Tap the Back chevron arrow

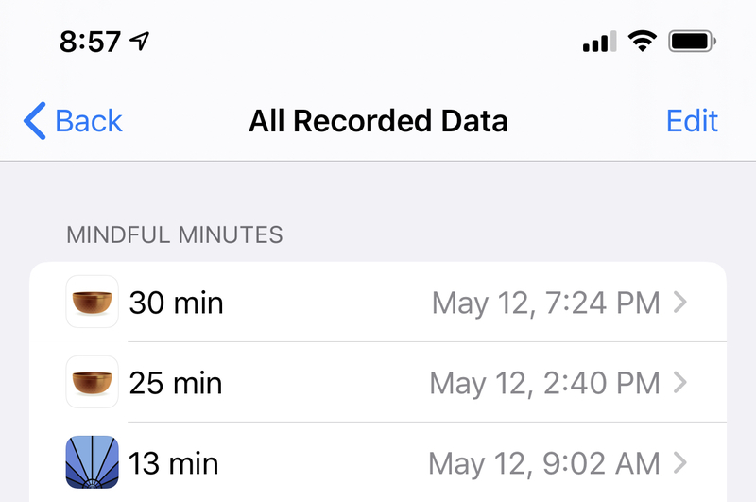point(35,121)
